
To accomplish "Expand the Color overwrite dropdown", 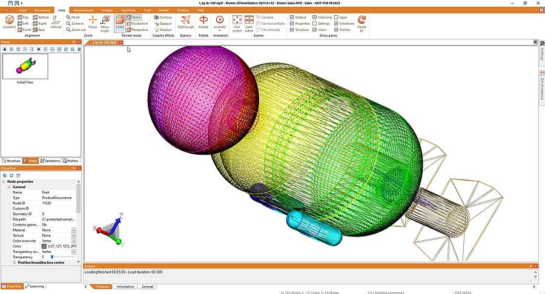I will tap(74, 241).
